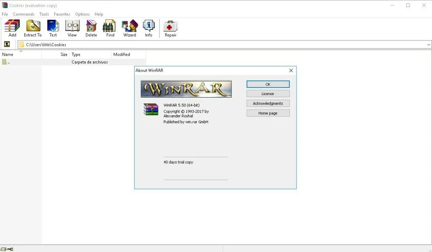Open the View tool icon

pos(72,28)
